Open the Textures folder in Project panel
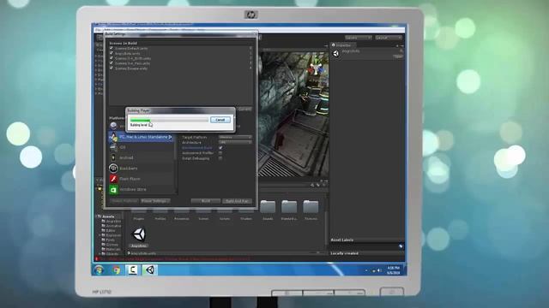The height and width of the screenshot is (308, 549). click(311, 207)
